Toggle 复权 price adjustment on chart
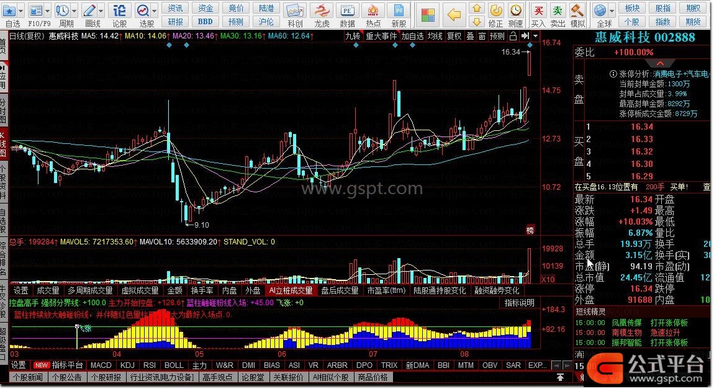The image size is (714, 389). point(453,36)
